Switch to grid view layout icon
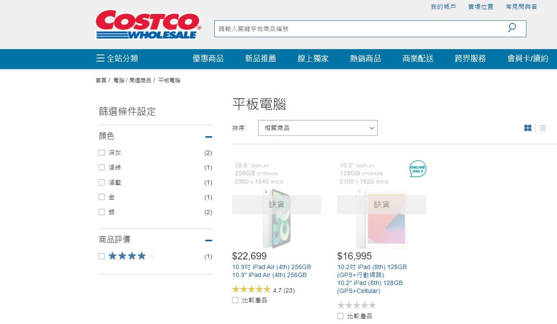This screenshot has height=324, width=557. pyautogui.click(x=528, y=128)
